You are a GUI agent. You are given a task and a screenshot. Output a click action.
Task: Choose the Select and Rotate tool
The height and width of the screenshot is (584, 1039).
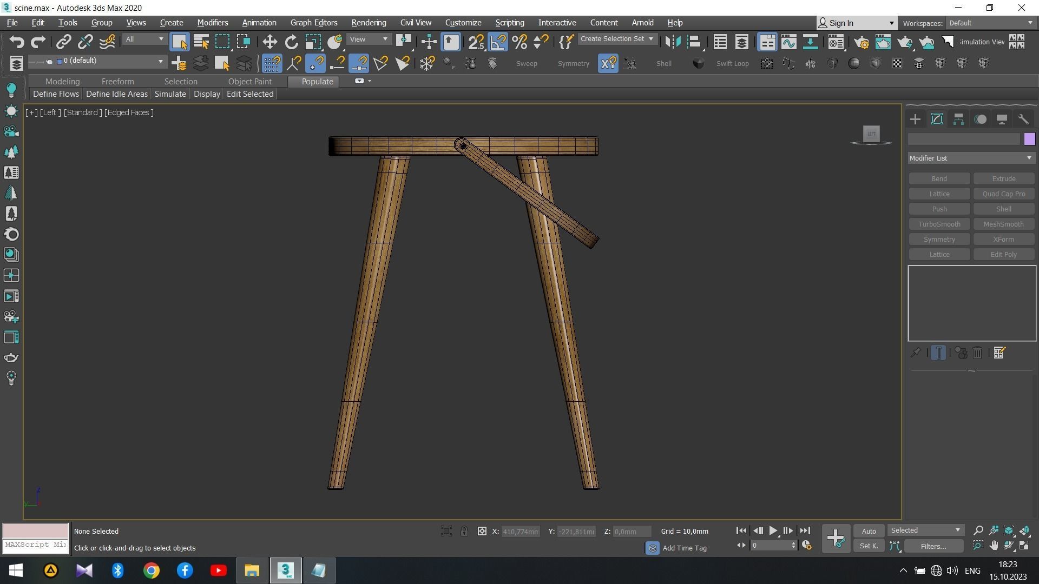click(291, 42)
